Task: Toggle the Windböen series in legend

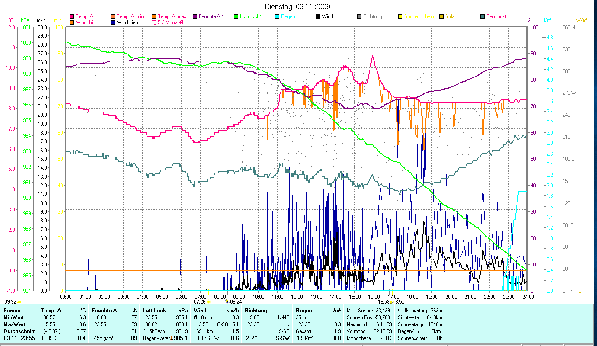Action: tap(113, 22)
